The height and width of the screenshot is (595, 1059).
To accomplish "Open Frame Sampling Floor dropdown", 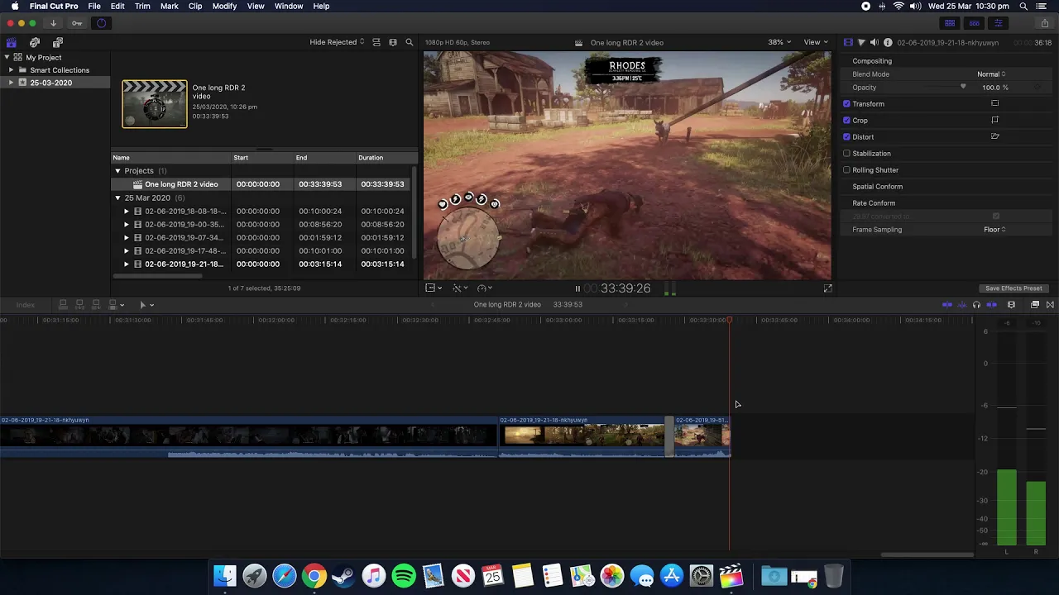I will (x=994, y=230).
